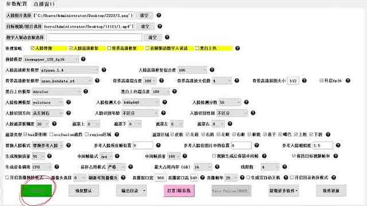This screenshot has width=367, height=206.
Task: Switch to the 直播窗口 tab
Action: coord(44,4)
